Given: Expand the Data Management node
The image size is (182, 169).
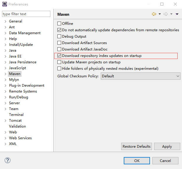Looking at the screenshot, I should pos(5,33).
